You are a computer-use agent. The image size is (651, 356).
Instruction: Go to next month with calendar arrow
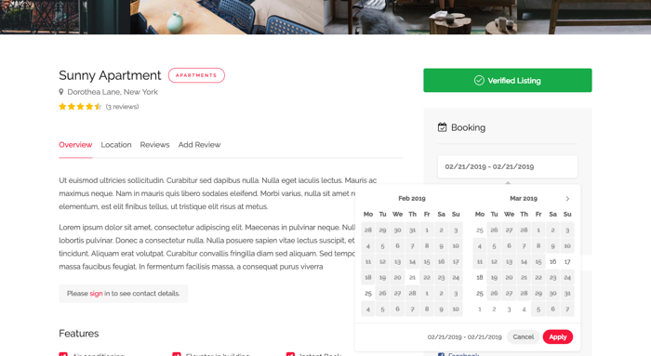pos(567,199)
